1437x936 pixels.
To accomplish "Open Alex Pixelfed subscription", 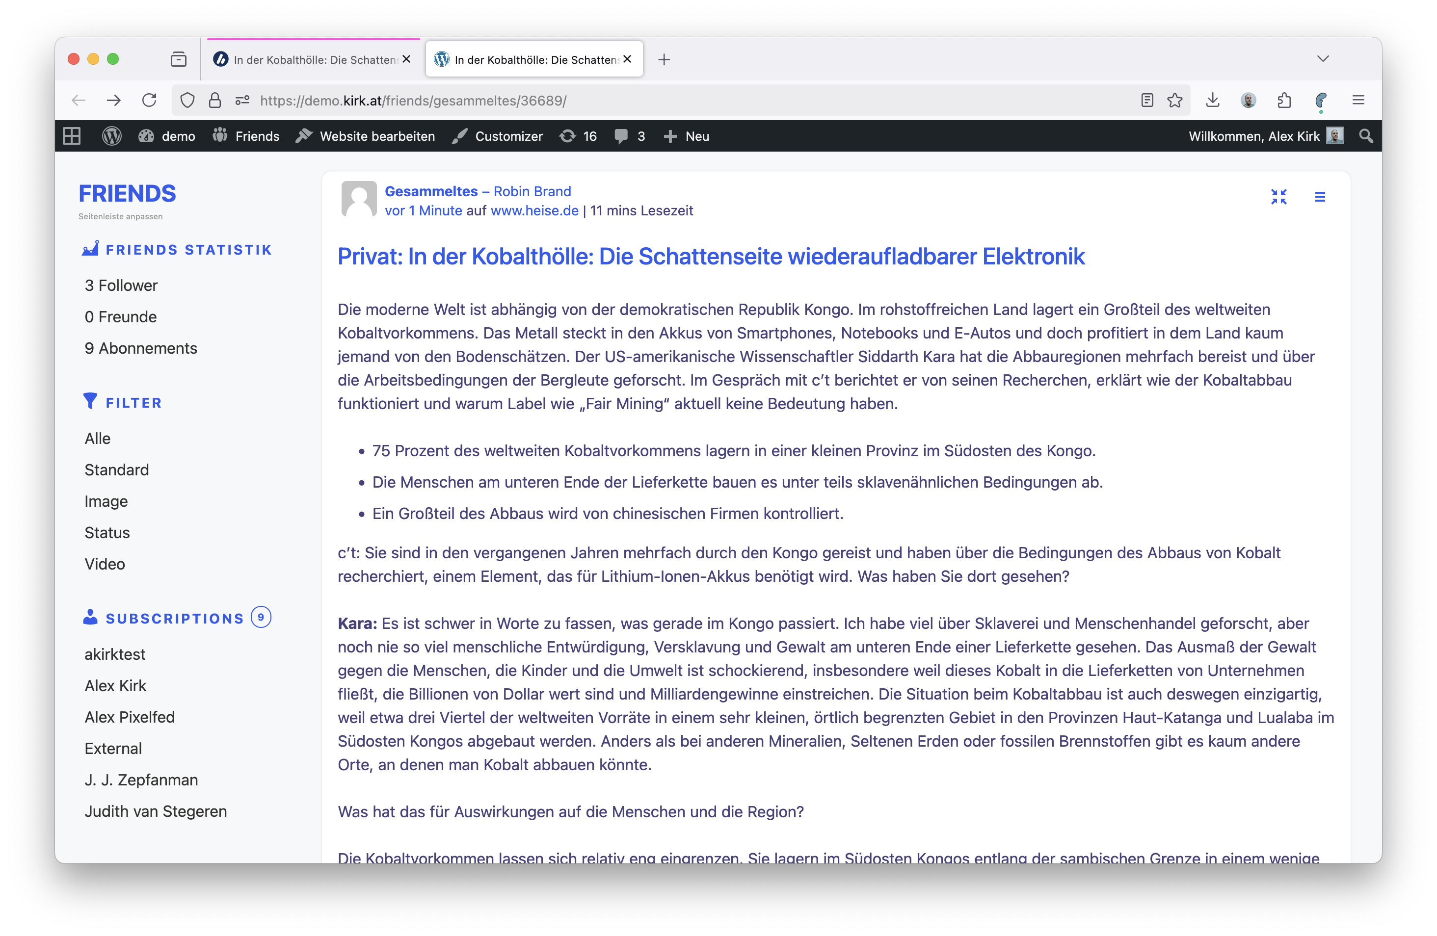I will [x=130, y=717].
